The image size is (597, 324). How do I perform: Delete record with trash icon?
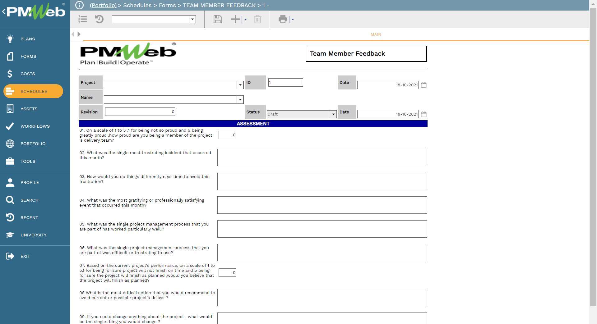click(257, 19)
